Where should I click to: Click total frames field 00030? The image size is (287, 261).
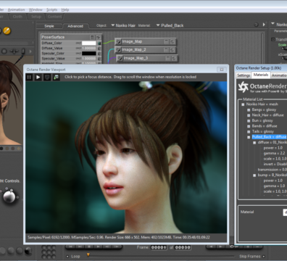183,247
